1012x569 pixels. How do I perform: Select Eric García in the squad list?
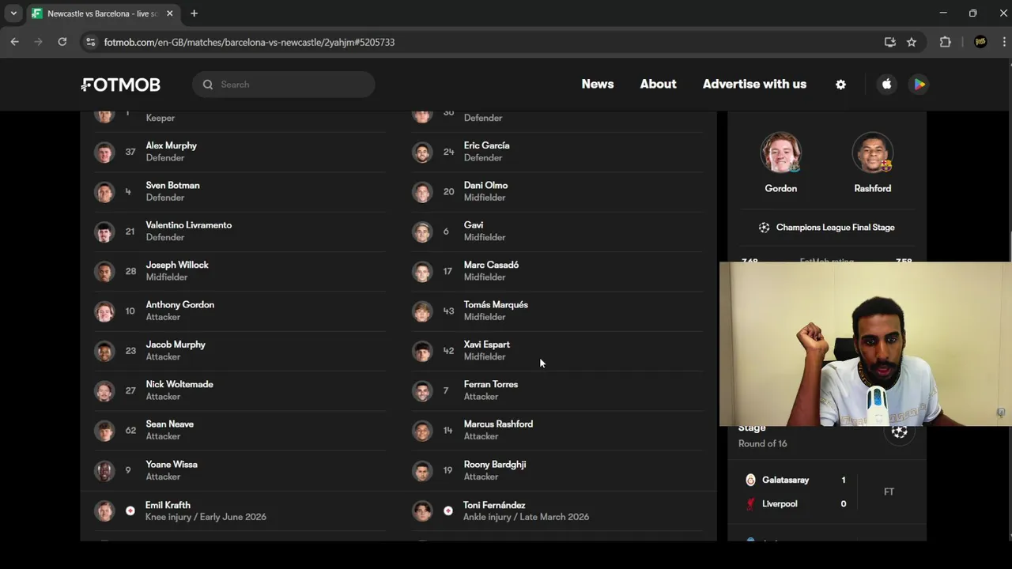point(558,152)
